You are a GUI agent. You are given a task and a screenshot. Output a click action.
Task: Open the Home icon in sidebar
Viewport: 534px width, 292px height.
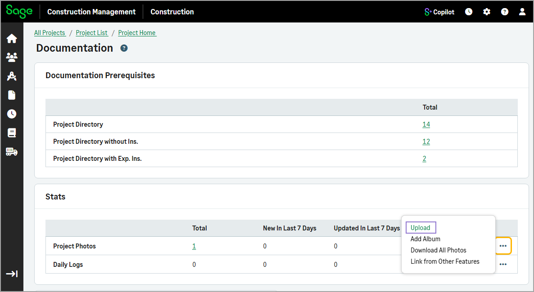[12, 39]
